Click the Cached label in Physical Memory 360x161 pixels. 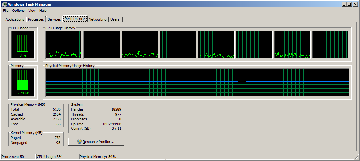pyautogui.click(x=17, y=114)
